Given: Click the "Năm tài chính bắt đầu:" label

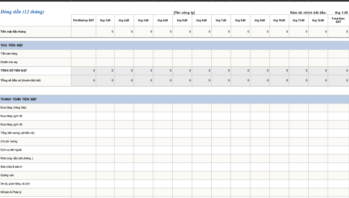Looking at the screenshot, I should [x=308, y=13].
